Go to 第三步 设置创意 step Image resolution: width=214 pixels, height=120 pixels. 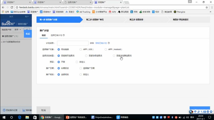136,20
